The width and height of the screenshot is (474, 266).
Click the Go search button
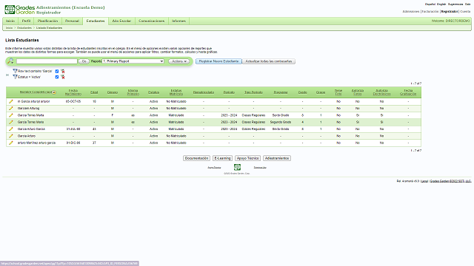point(84,61)
